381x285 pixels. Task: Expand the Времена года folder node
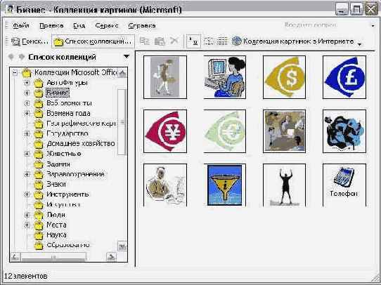pos(27,113)
